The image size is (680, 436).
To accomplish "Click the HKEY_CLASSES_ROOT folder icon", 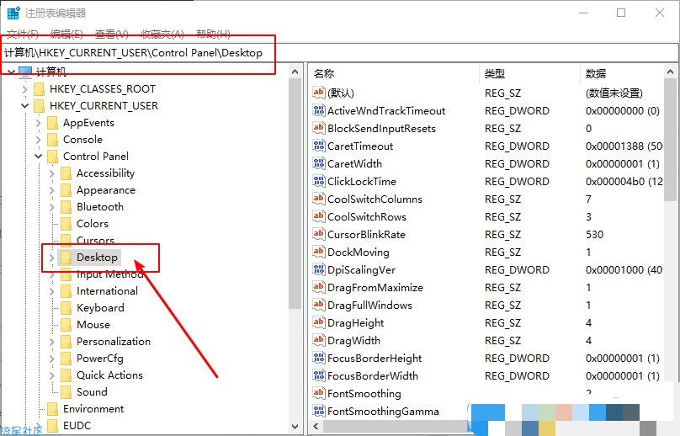I will click(39, 89).
